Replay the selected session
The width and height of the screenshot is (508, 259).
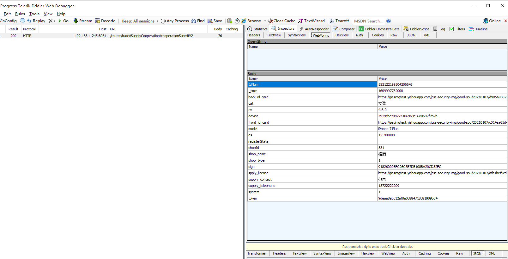point(36,21)
